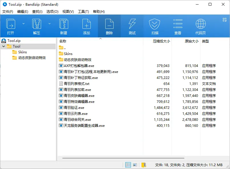Viewport: 230px width, 169px height.
Task: Select 青羽皮肤编辑器.exe file
Action: pos(76,96)
